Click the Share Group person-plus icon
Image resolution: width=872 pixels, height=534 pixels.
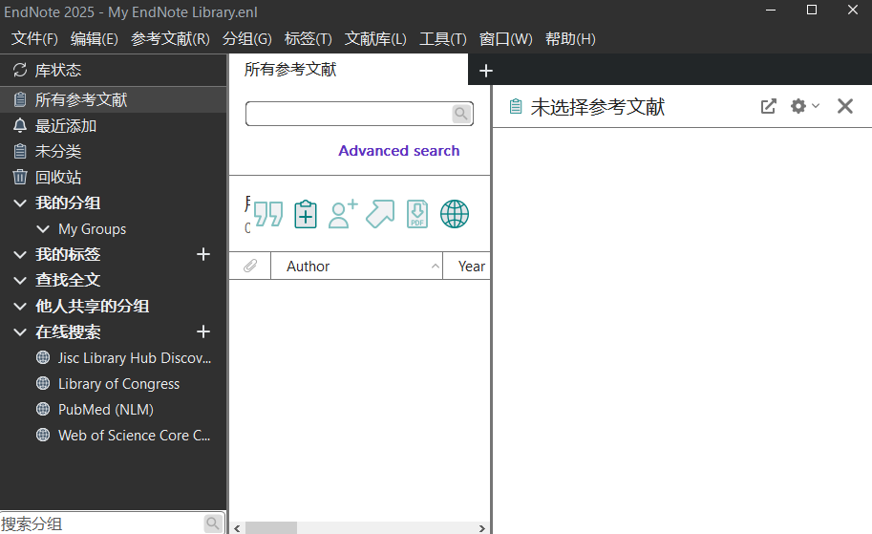(x=343, y=214)
